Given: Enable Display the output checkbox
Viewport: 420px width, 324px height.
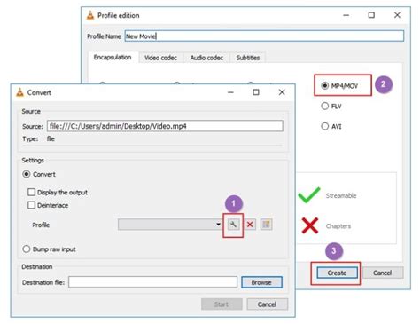Looking at the screenshot, I should point(31,192).
